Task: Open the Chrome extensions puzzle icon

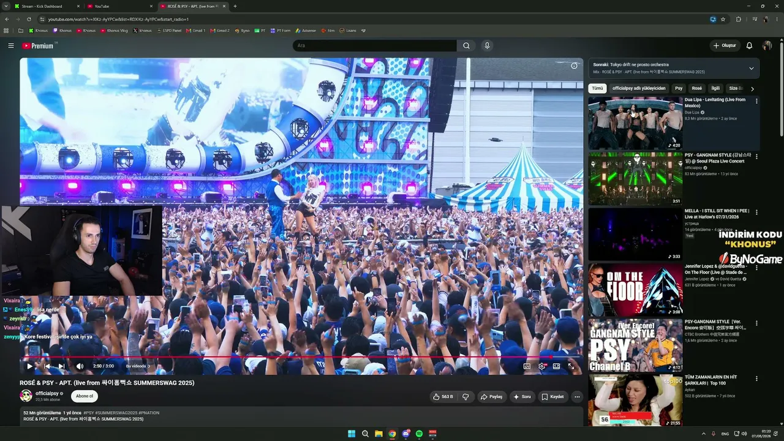Action: 738,19
